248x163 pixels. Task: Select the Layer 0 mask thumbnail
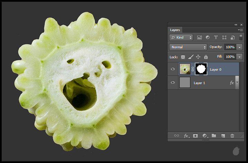(201, 69)
